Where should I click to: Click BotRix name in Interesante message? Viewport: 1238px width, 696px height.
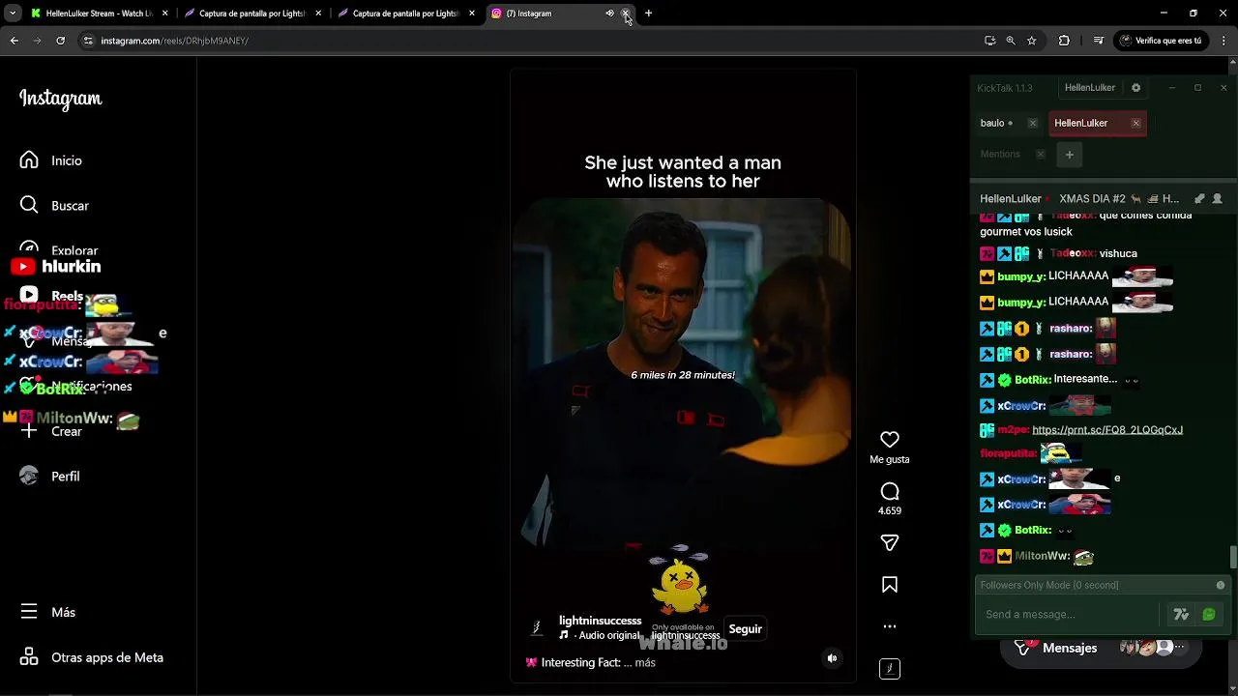pos(1033,380)
